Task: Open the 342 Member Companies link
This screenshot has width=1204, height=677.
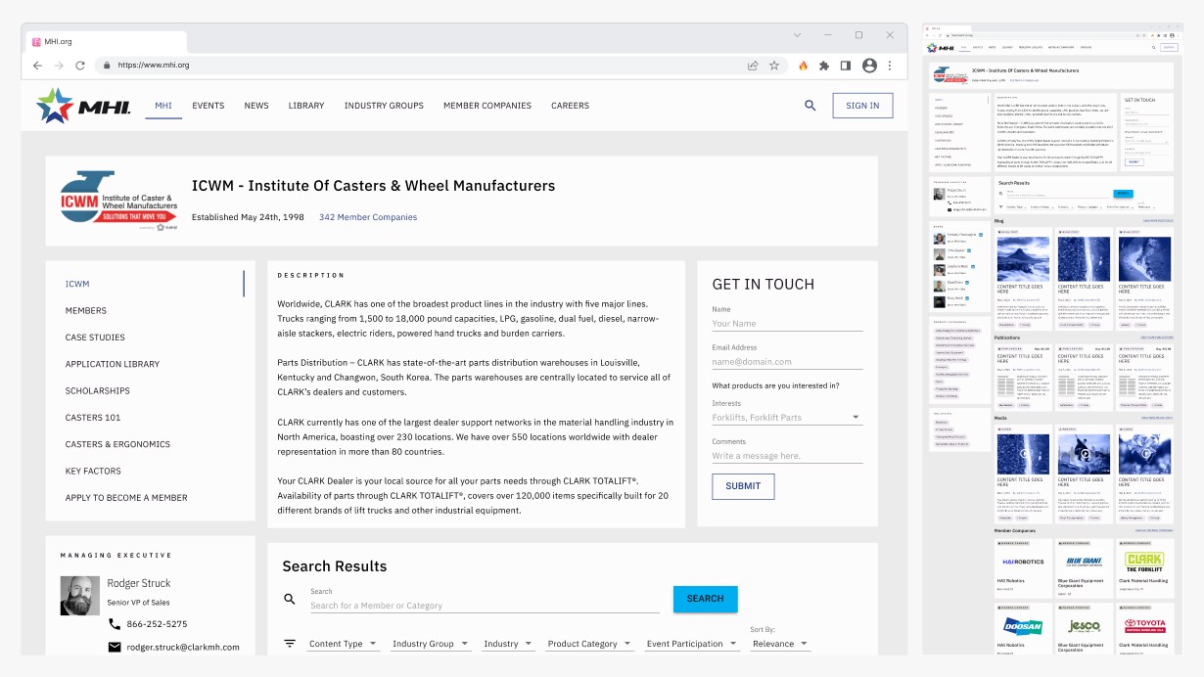Action: click(368, 217)
